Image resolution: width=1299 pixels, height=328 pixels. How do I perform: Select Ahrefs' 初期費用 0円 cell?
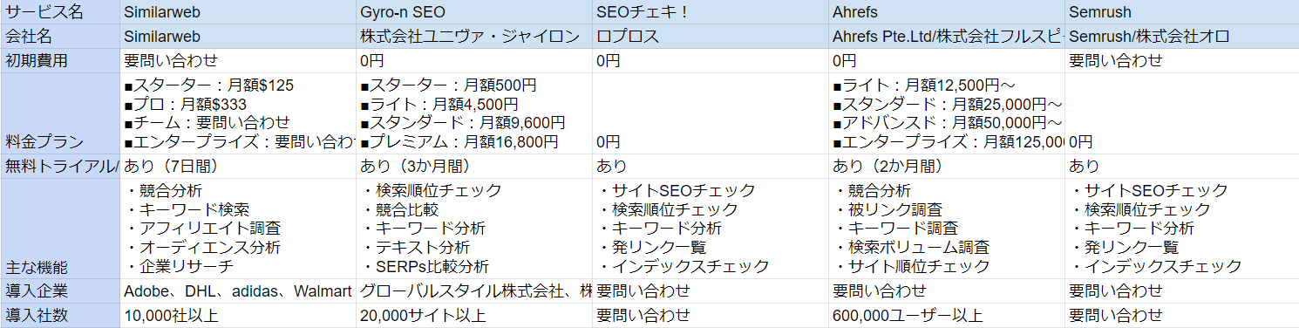coord(947,61)
